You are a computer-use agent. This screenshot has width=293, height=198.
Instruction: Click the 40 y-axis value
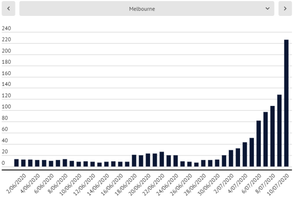(x=5, y=141)
